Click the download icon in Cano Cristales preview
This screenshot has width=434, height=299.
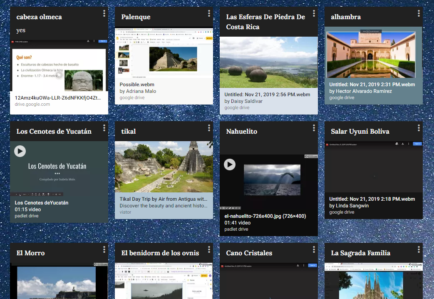tap(298, 265)
